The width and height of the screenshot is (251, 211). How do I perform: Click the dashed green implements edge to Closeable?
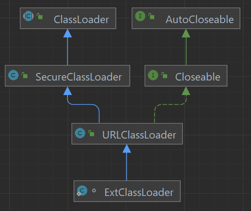click(x=169, y=104)
